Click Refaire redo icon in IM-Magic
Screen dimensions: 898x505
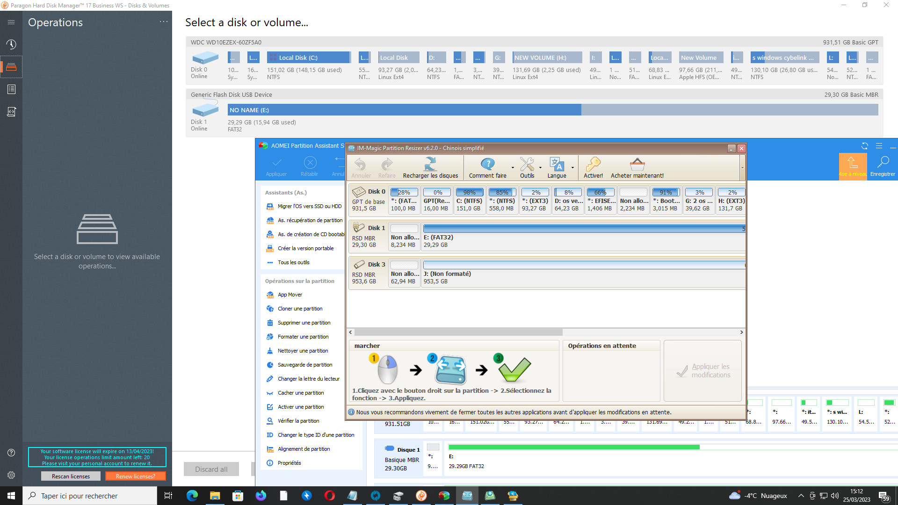[x=387, y=168]
